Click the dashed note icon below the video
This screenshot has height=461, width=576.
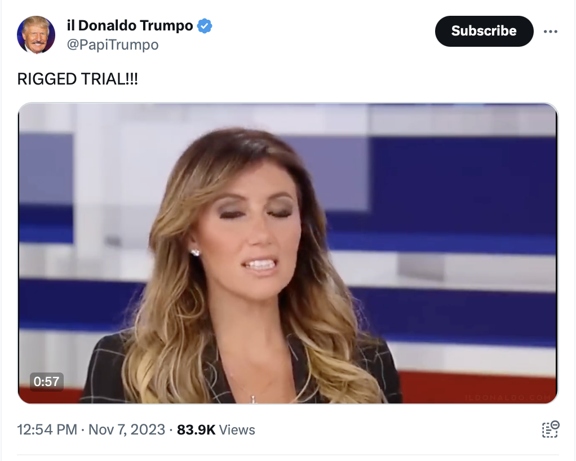550,429
